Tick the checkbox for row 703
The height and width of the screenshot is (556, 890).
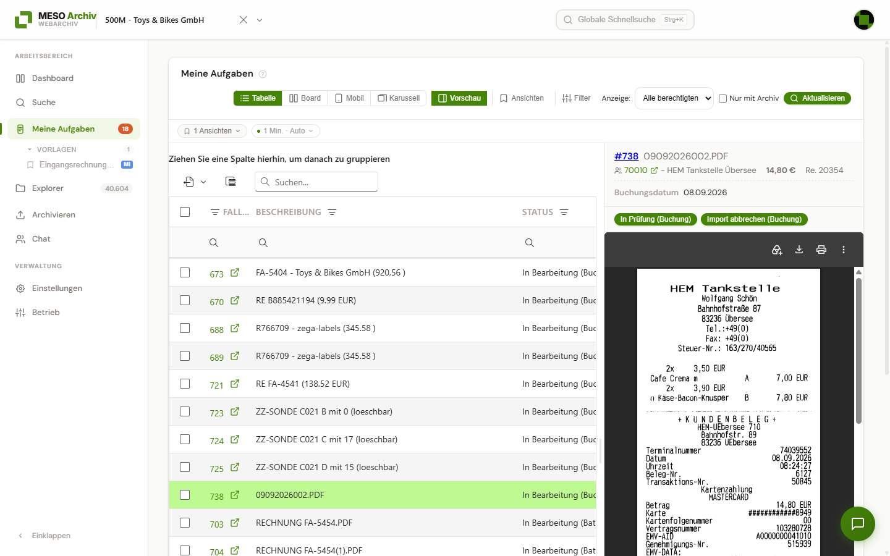(x=185, y=523)
